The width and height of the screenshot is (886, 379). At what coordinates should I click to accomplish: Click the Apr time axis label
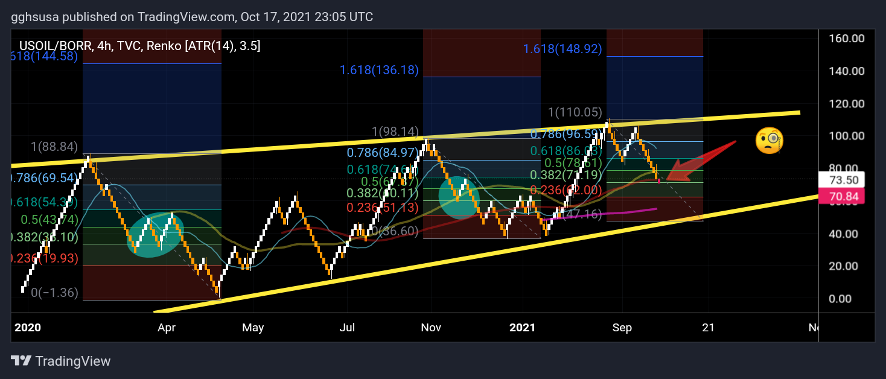(x=167, y=328)
